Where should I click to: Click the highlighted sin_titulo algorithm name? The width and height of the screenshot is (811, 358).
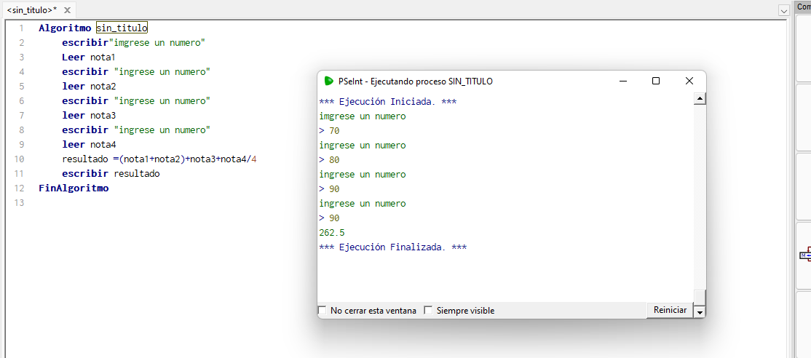(x=122, y=28)
